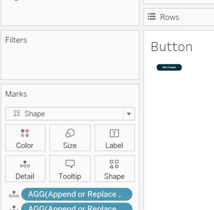Viewport: 214px width, 210px height.
Task: Open the Shape marks card button
Action: tap(114, 169)
